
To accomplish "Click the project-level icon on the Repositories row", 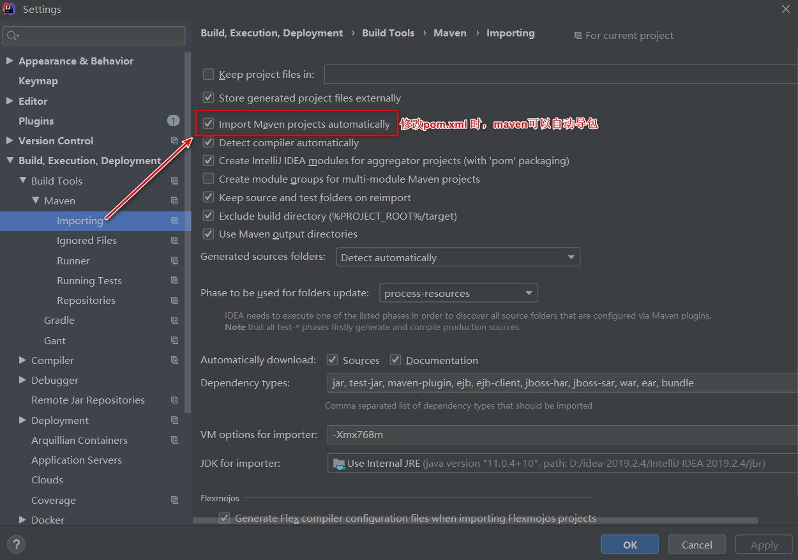I will tap(174, 301).
